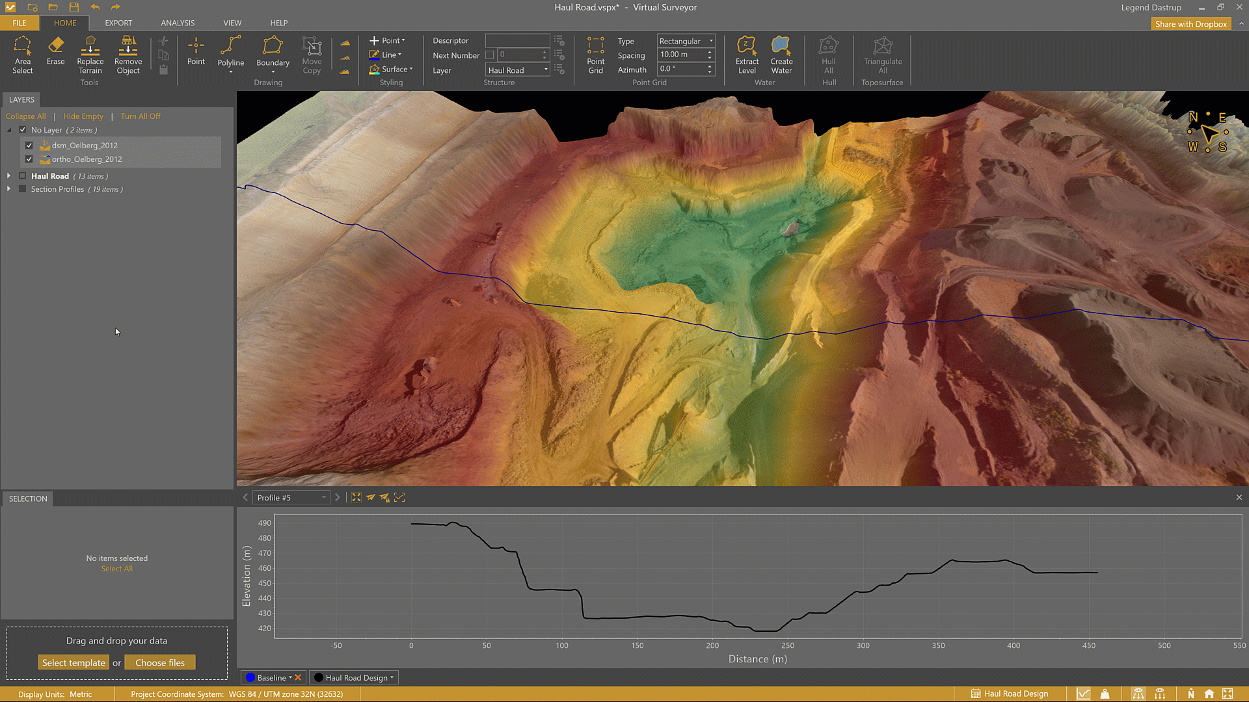Open the point grid Type Rectangular dropdown
Screen dimensions: 1249x702
pyautogui.click(x=686, y=41)
